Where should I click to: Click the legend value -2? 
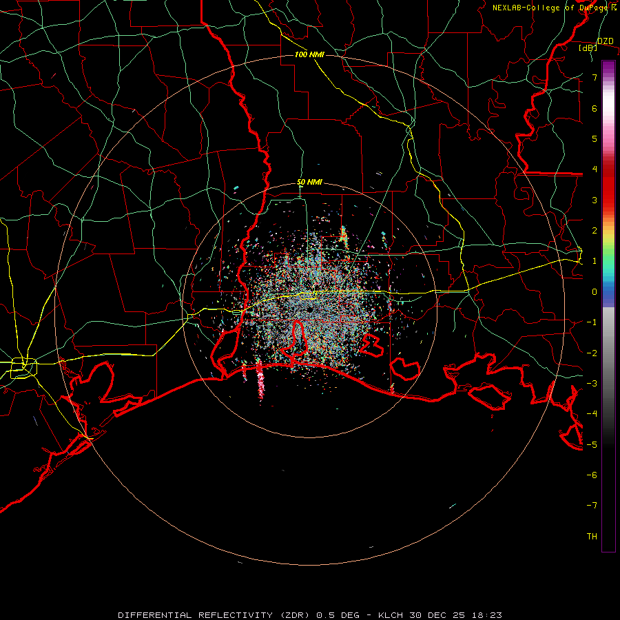(592, 353)
